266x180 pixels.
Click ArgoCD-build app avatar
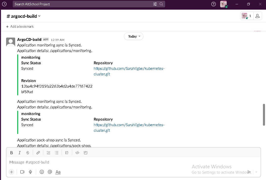click(11, 42)
